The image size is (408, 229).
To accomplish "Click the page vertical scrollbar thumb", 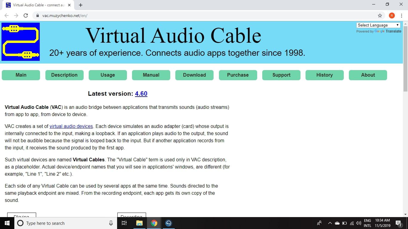I will click(x=405, y=59).
